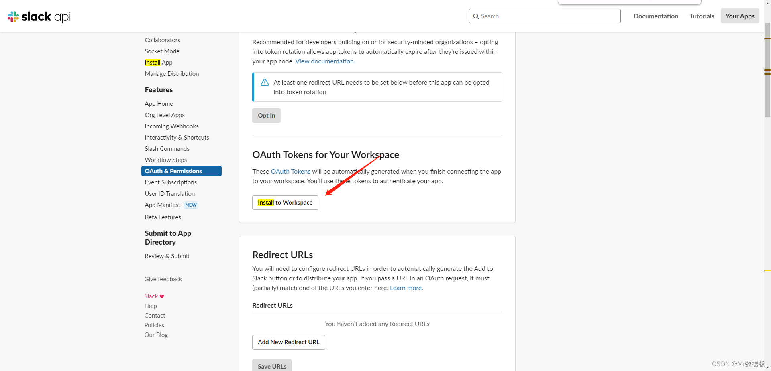This screenshot has height=371, width=771.
Task: Select OAuth & Permissions item
Action: coord(181,171)
